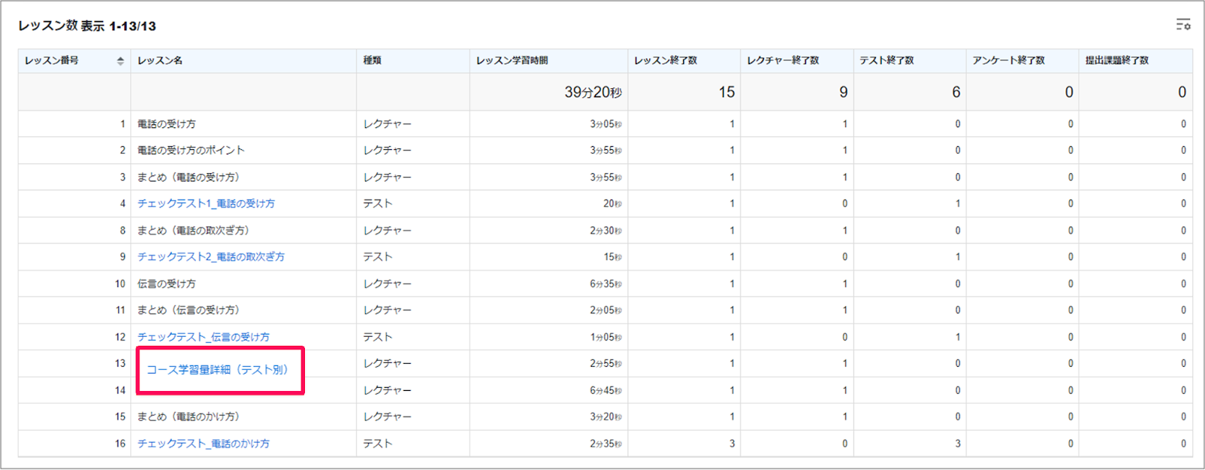Open link チェックテスト2_電話の取次ぎ方

211,257
